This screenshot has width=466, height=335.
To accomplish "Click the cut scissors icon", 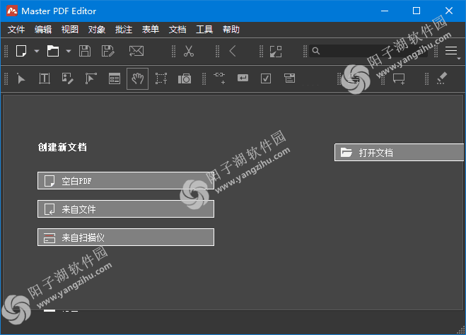I will (x=188, y=51).
